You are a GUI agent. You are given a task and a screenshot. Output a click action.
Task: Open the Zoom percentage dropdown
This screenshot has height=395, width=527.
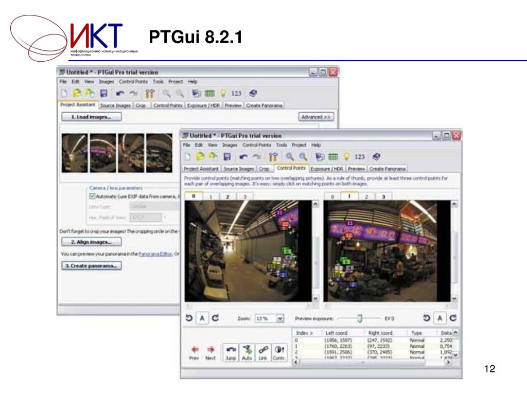point(280,318)
